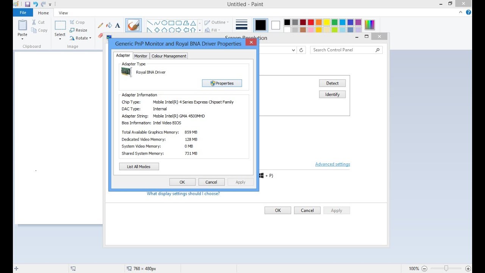Viewport: 485px width, 273px height.
Task: Expand the Select tool dropdown arrow
Action: 60,39
